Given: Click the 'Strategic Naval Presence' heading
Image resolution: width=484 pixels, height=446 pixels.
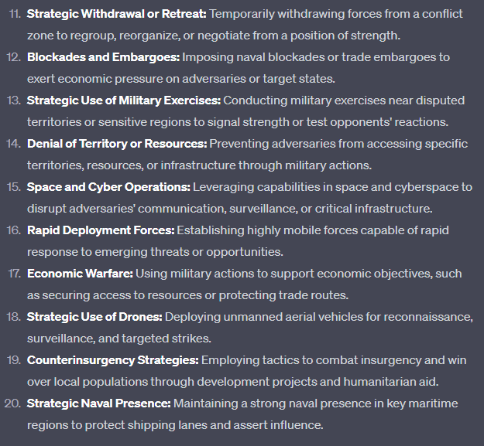Looking at the screenshot, I should (x=99, y=403).
